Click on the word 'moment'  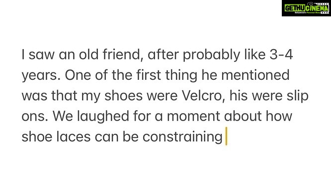(x=193, y=117)
